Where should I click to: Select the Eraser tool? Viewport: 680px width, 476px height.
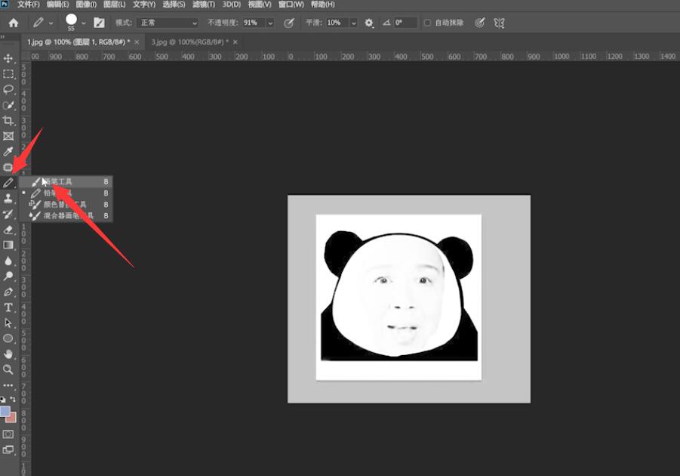[8, 230]
